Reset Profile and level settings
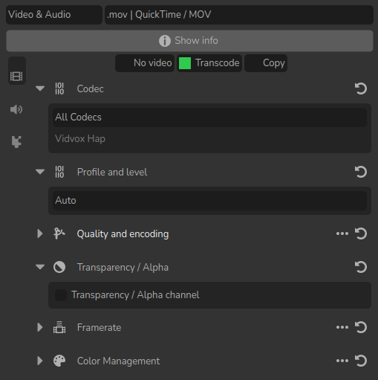This screenshot has width=378, height=380. [x=361, y=172]
